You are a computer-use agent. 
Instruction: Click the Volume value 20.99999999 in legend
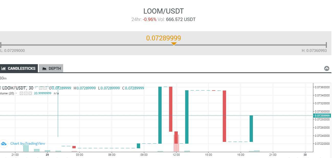tap(43, 93)
